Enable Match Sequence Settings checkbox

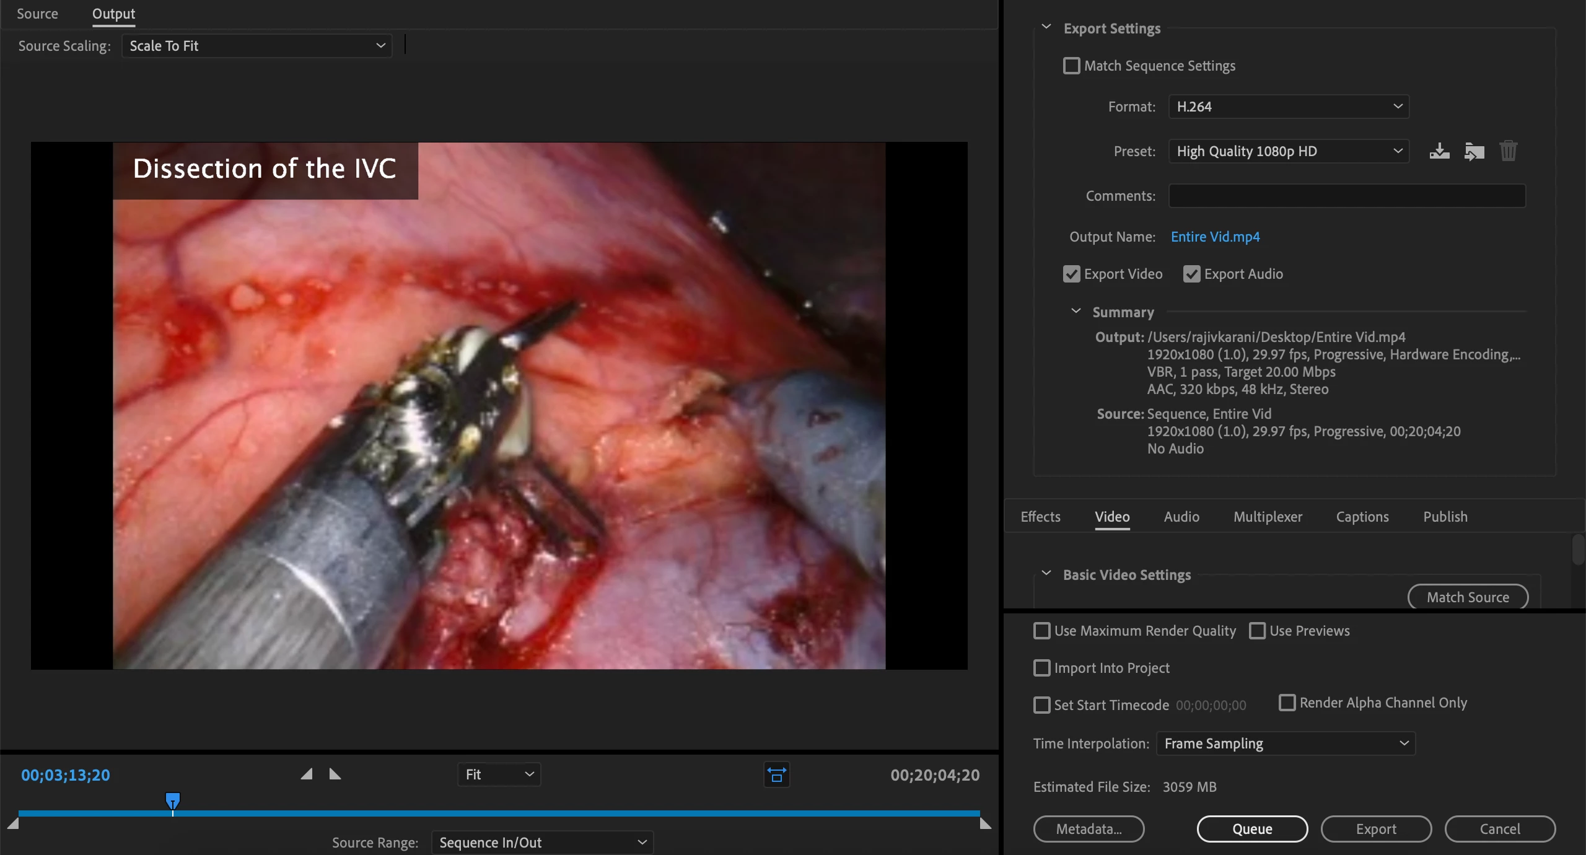pos(1071,66)
